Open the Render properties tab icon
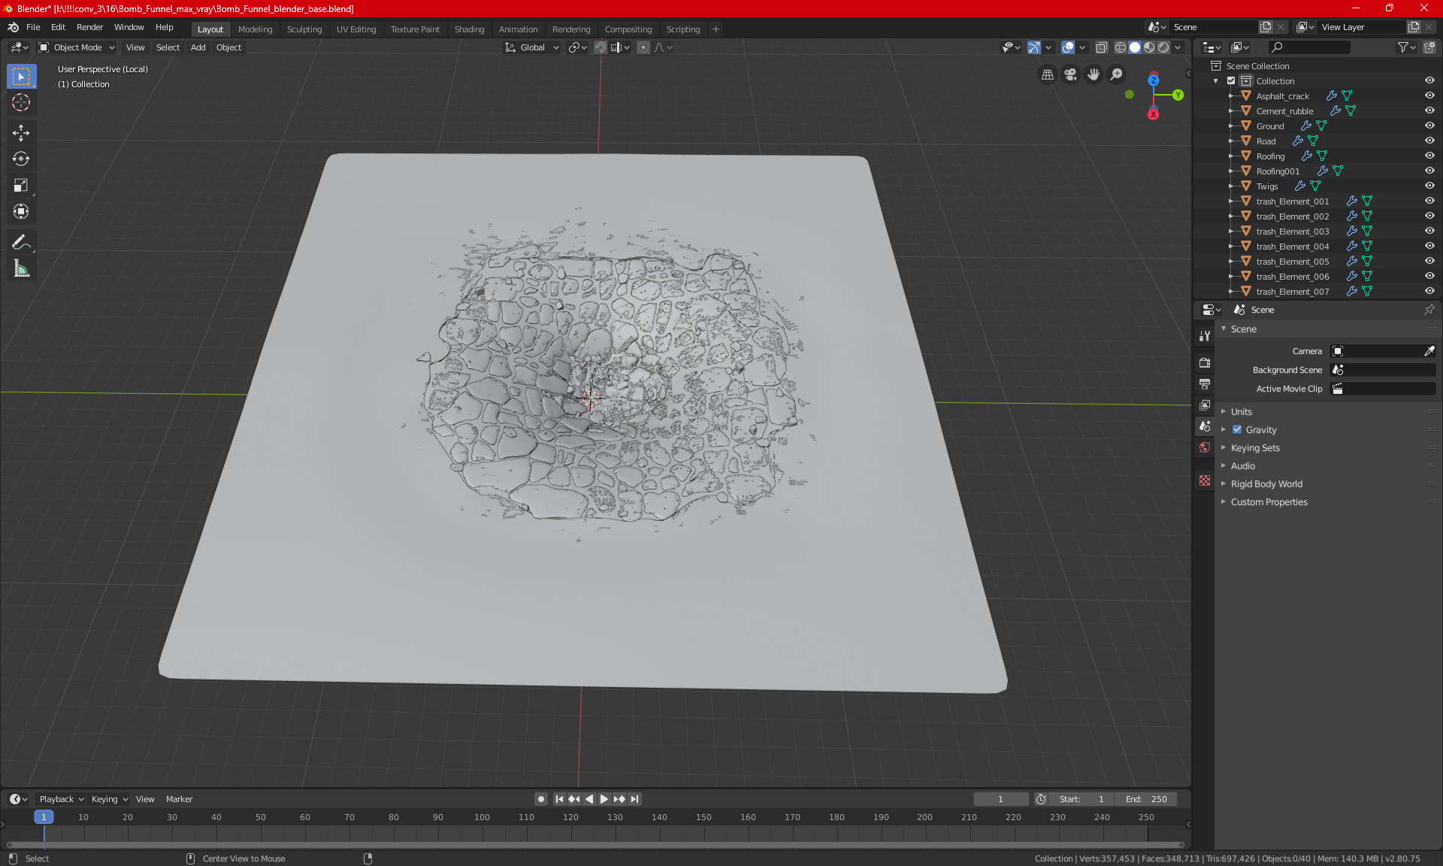1443x866 pixels. [1205, 362]
